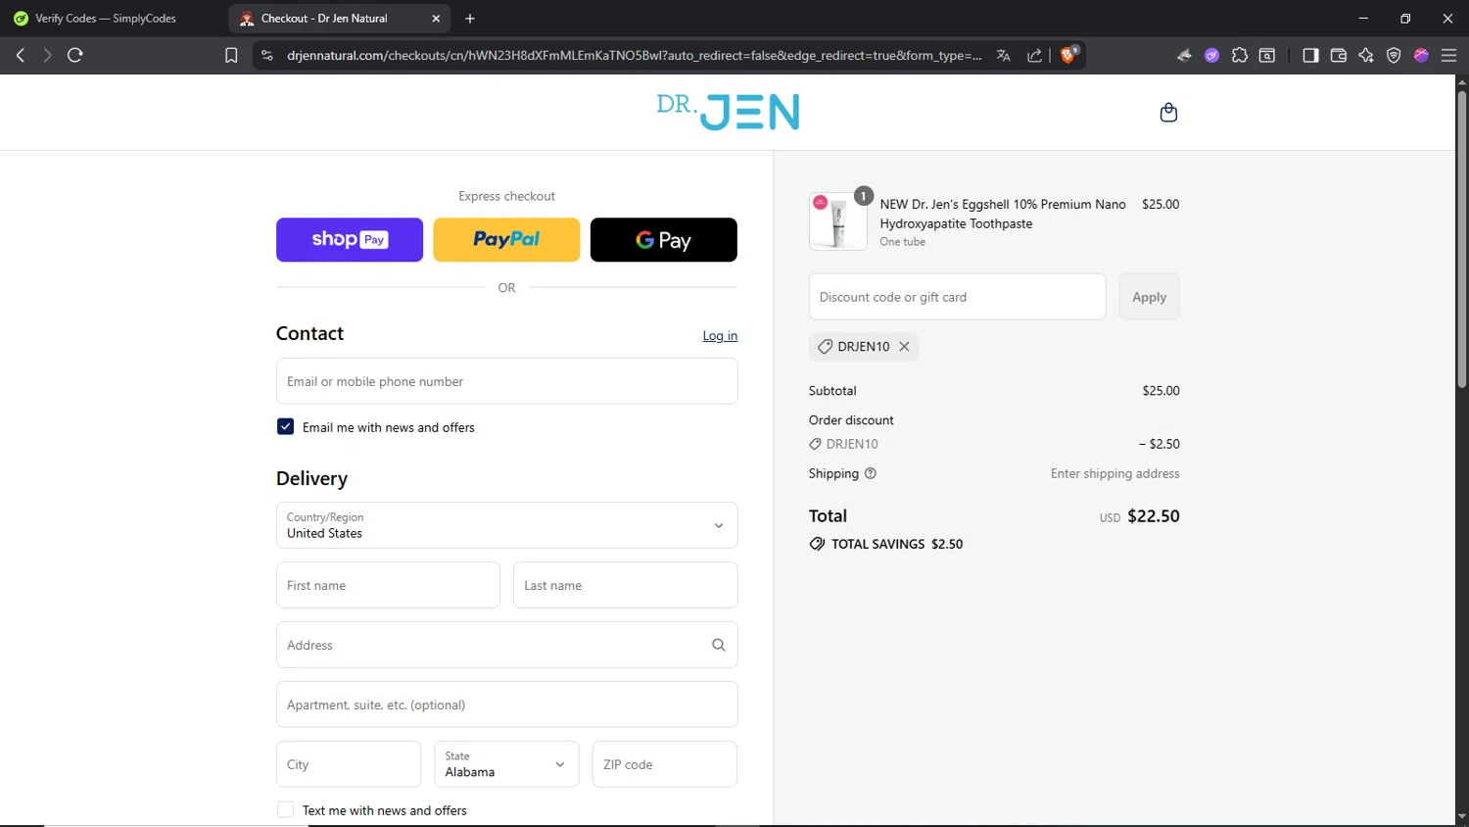The height and width of the screenshot is (827, 1469).
Task: Open the browser extensions puzzle icon
Action: coord(1240,56)
